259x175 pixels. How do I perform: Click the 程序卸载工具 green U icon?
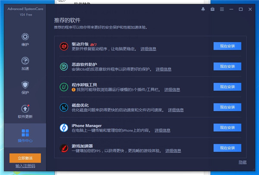[x=64, y=87]
